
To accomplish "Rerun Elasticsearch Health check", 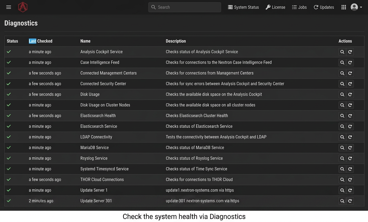I will tap(350, 116).
